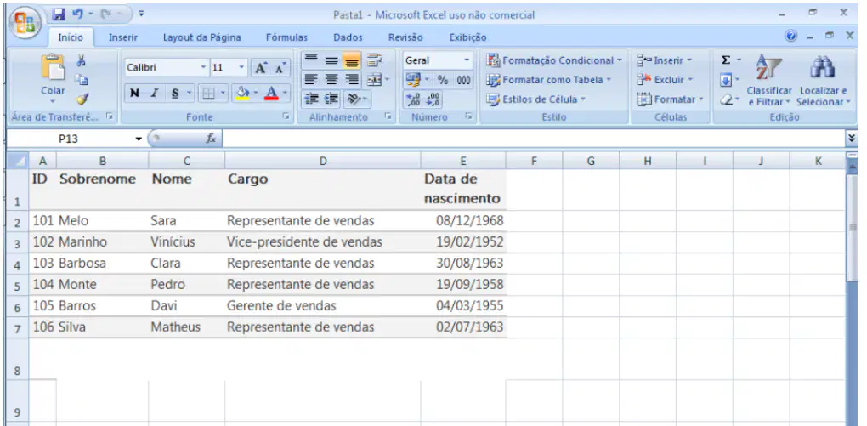Screen dimensions: 867x426
Task: Expand the Name Box dropdown arrow
Action: click(x=139, y=139)
